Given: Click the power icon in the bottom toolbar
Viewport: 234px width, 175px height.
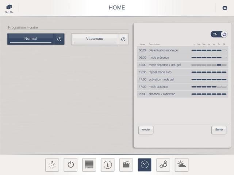Looking at the screenshot, I should coord(71,165).
